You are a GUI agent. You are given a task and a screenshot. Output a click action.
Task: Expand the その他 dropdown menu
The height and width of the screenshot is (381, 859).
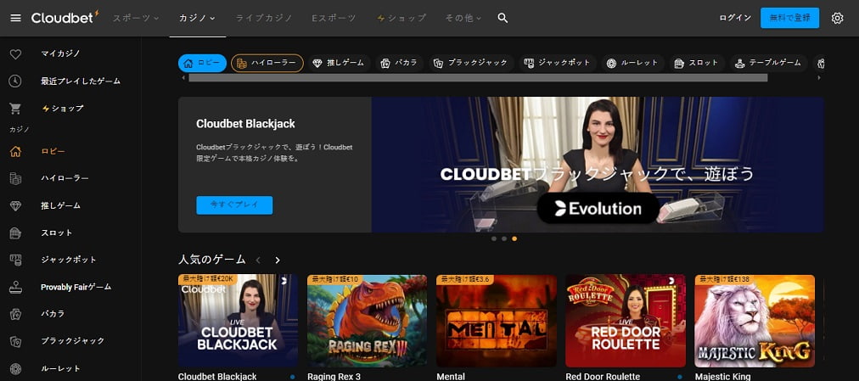pos(463,18)
